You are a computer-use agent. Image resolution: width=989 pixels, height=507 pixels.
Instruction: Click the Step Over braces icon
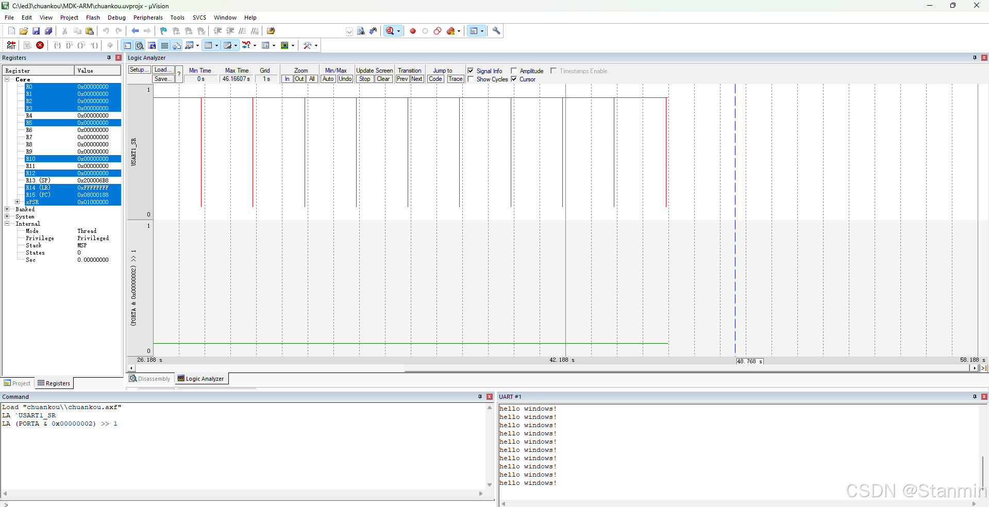point(70,45)
